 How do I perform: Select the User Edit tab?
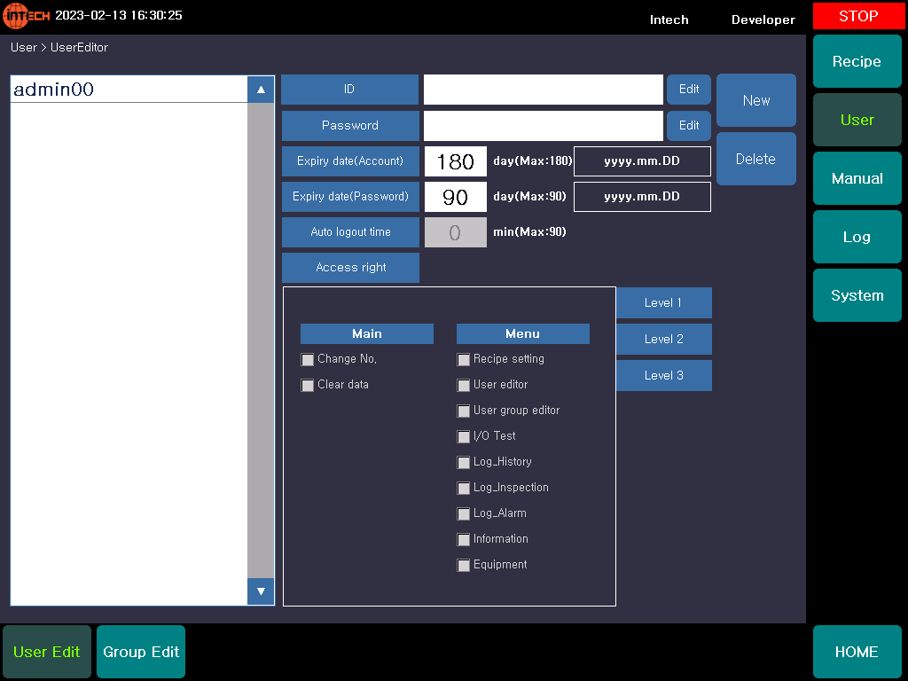47,652
